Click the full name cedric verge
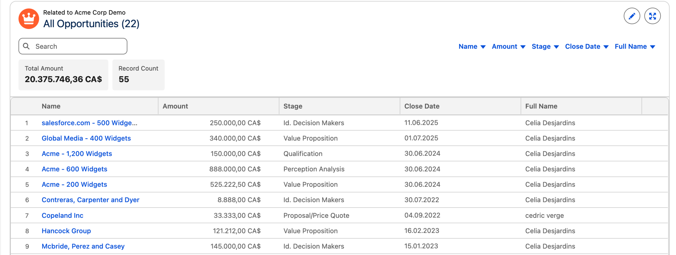The height and width of the screenshot is (255, 676). click(x=545, y=215)
